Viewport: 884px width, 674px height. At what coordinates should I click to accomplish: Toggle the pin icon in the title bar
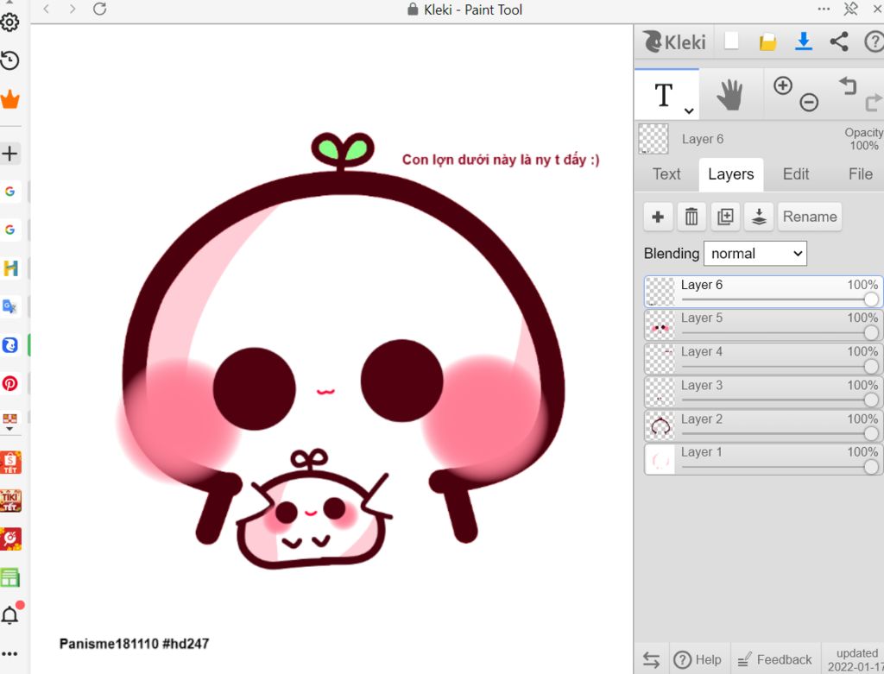[850, 9]
